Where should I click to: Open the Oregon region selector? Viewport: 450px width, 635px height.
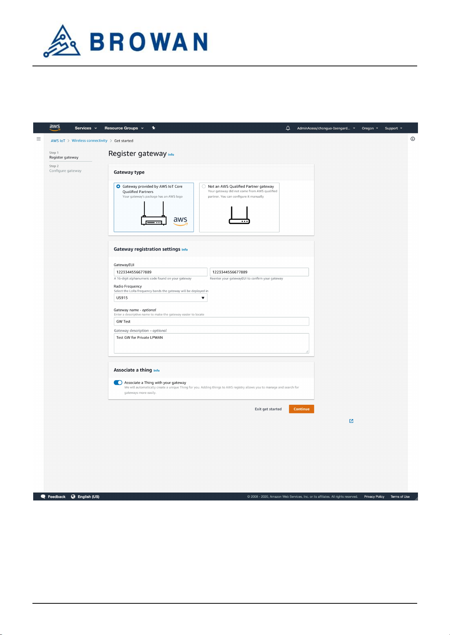coord(370,128)
